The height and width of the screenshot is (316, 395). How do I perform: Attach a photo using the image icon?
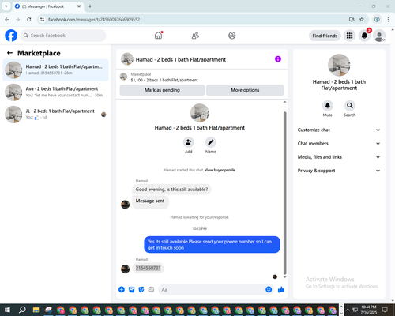tap(131, 290)
